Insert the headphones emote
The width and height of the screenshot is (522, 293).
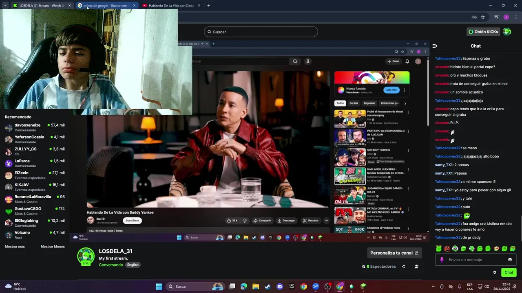click(455, 248)
